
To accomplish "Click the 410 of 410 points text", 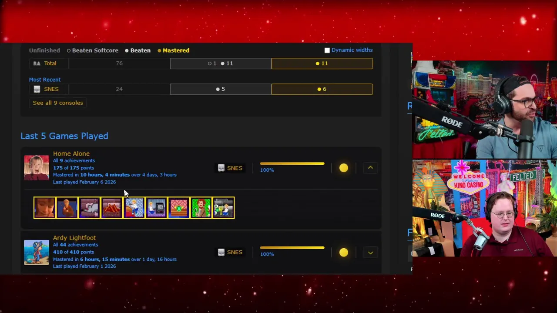I will click(x=74, y=252).
